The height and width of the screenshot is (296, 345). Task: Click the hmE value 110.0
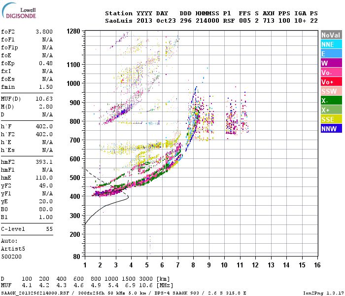(44, 178)
